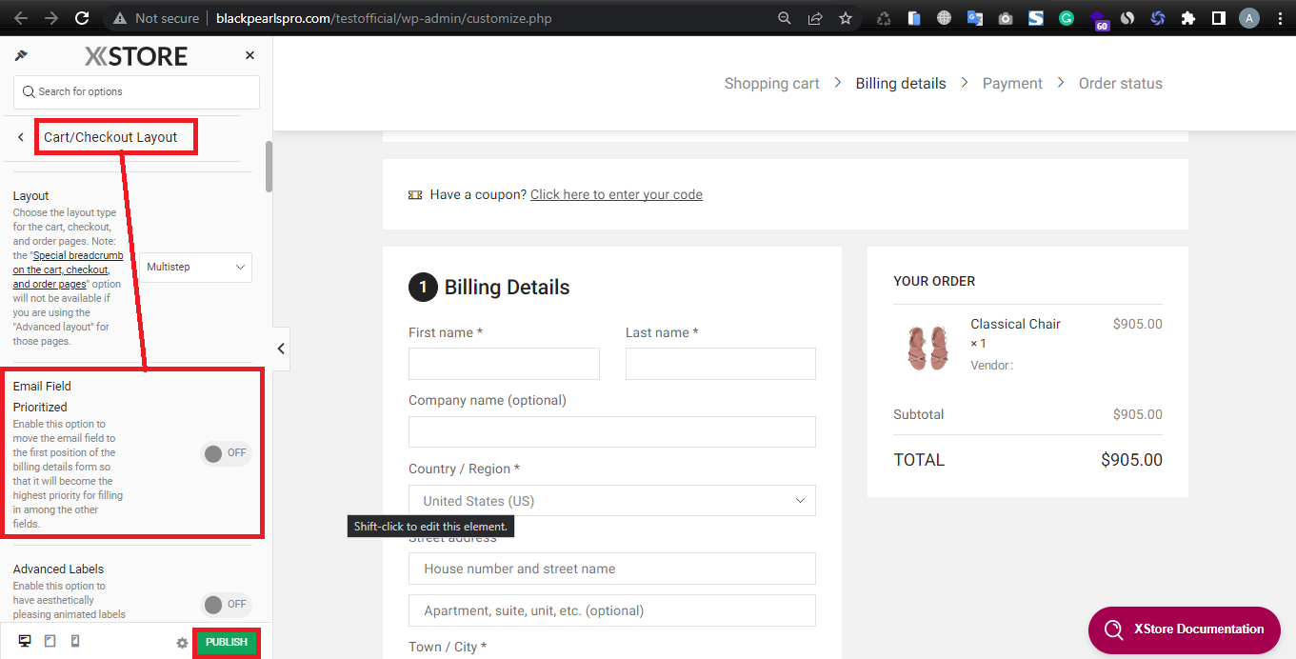Click the Search for options field

(136, 92)
